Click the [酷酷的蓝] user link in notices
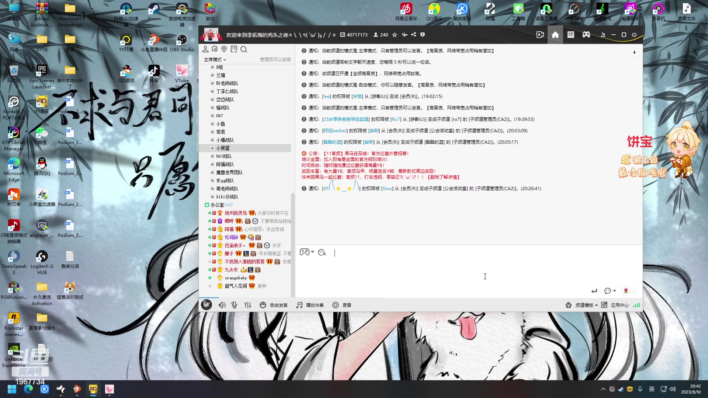Screen dimensions: 708x398 332,142
